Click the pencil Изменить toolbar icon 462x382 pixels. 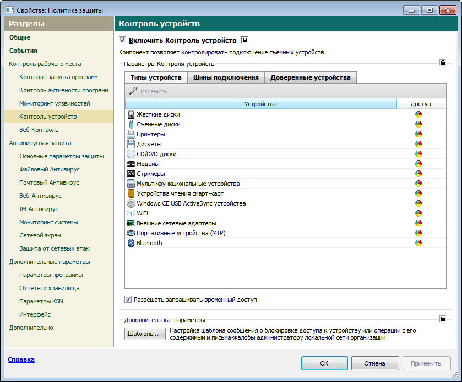(133, 91)
